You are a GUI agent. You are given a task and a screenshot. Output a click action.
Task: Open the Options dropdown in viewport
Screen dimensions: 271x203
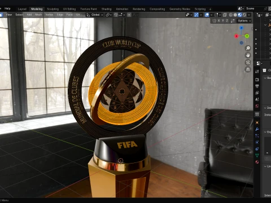[244, 21]
